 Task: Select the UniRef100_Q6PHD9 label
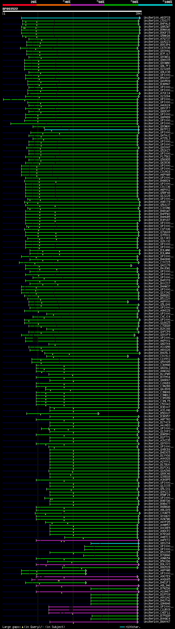157,118
